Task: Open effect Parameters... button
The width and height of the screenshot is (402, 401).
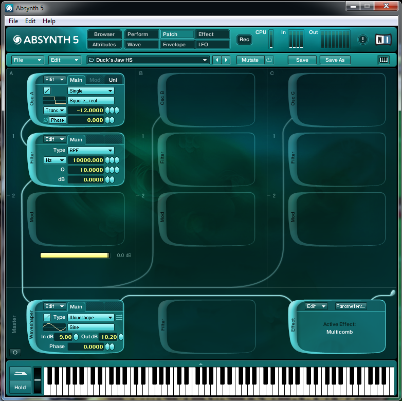Action: coord(351,306)
